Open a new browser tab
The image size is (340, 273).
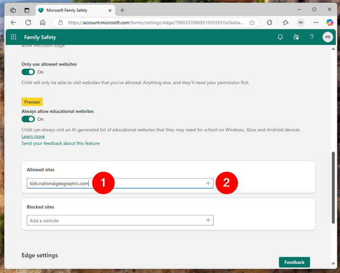point(122,9)
